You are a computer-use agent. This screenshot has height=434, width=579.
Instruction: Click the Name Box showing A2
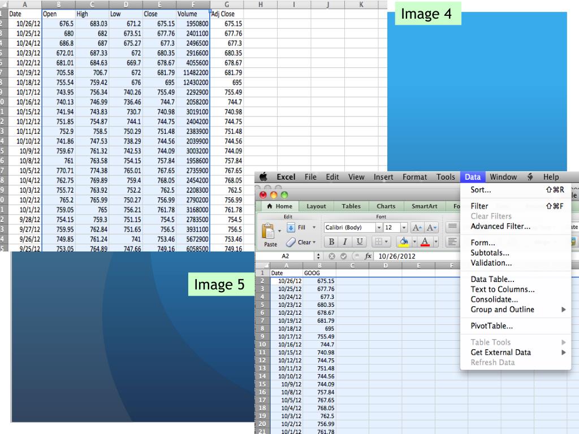[x=286, y=256]
